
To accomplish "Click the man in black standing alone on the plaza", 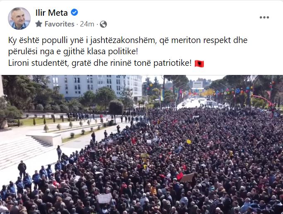I will coord(22,169).
